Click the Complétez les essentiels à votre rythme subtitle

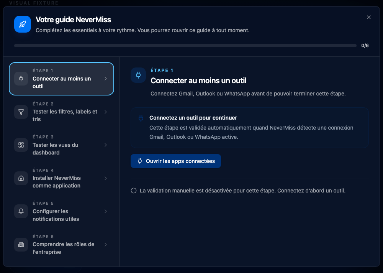coord(142,31)
